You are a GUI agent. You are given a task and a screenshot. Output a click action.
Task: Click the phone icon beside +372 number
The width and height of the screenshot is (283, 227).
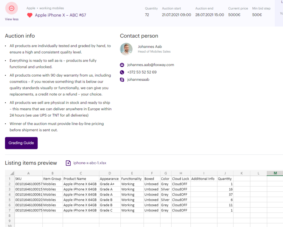tap(122, 72)
